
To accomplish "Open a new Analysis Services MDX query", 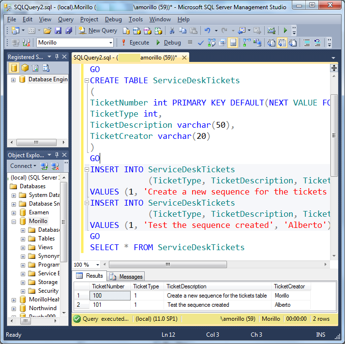I will [x=136, y=30].
